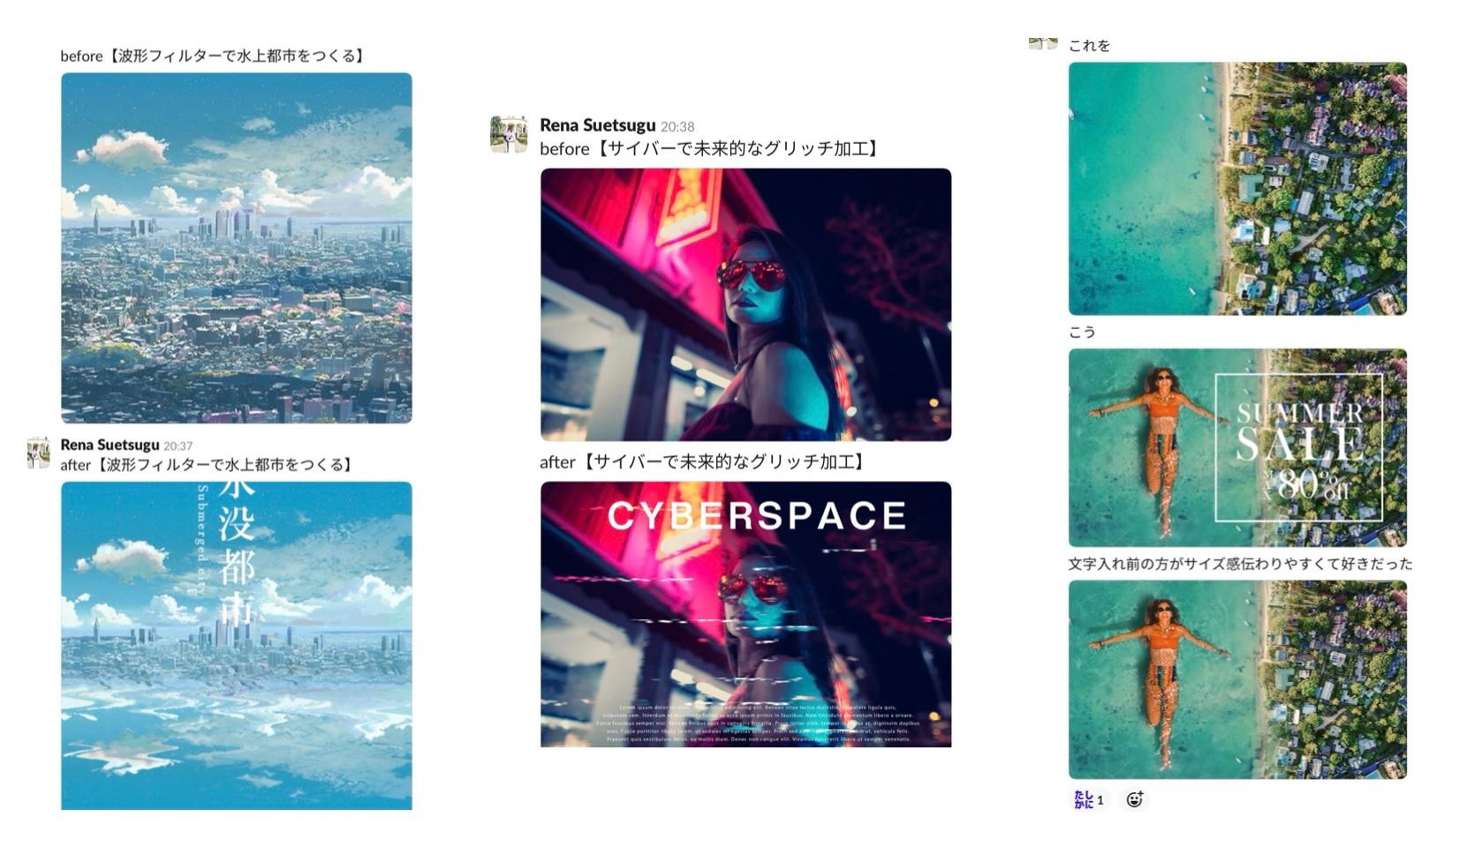
Task: Click the 文字入れ前の方が comment text
Action: pyautogui.click(x=1240, y=564)
